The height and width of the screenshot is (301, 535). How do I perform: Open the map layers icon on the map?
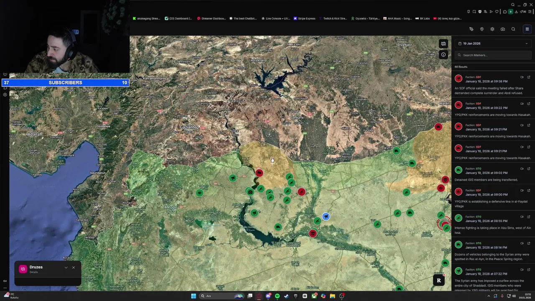(x=443, y=43)
